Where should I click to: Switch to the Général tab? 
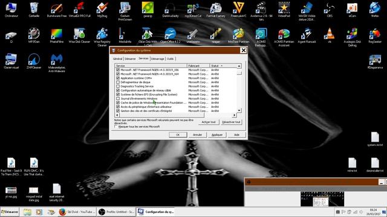tap(117, 59)
